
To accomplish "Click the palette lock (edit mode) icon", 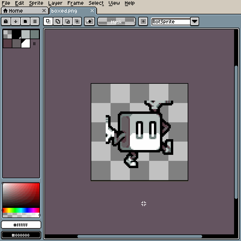I will (6, 21).
